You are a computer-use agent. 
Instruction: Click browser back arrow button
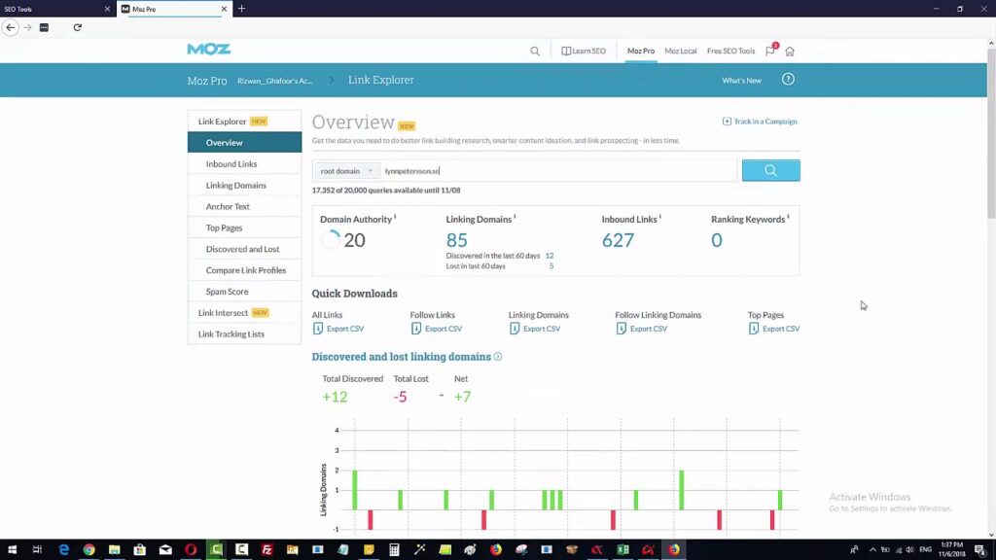(10, 27)
